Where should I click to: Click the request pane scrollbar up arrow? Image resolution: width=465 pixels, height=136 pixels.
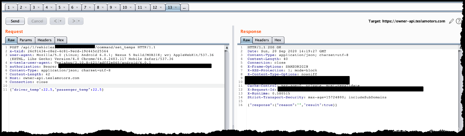coord(227,48)
